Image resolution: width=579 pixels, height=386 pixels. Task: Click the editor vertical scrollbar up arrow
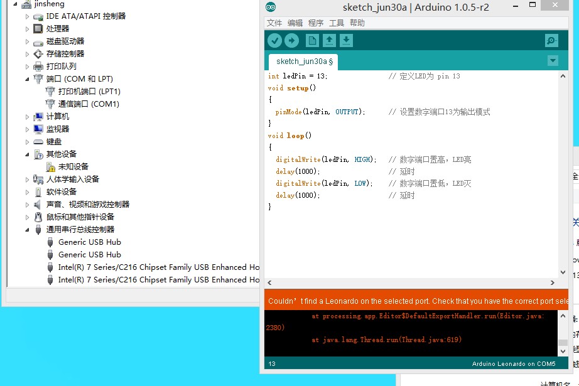click(563, 77)
